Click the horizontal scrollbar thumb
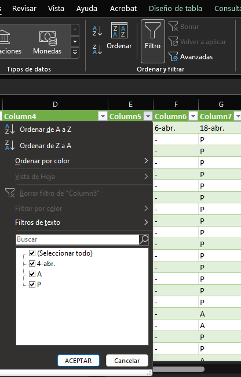 tap(178, 369)
